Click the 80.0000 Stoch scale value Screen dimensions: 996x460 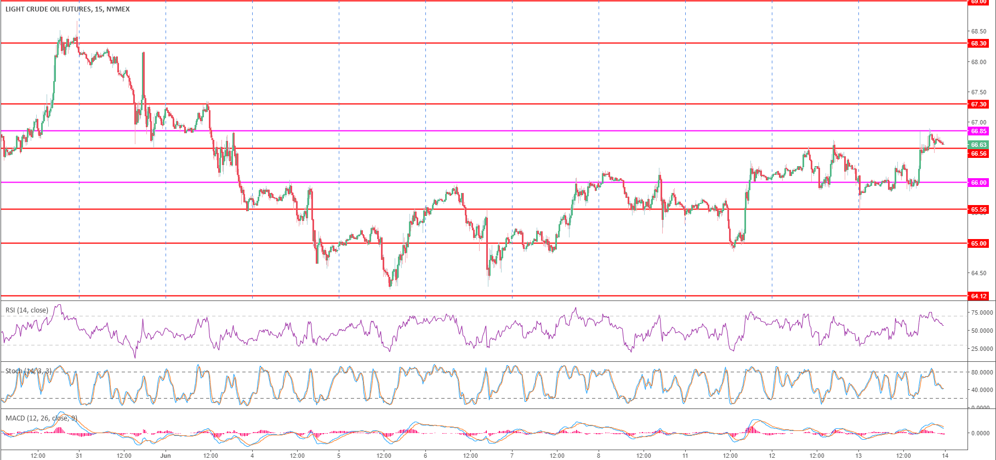982,372
